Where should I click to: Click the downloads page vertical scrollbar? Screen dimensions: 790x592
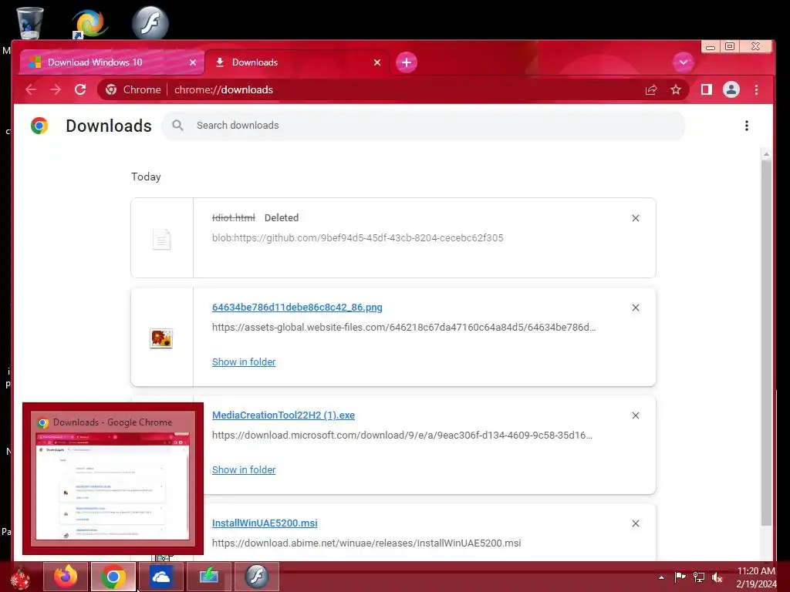pos(766,342)
